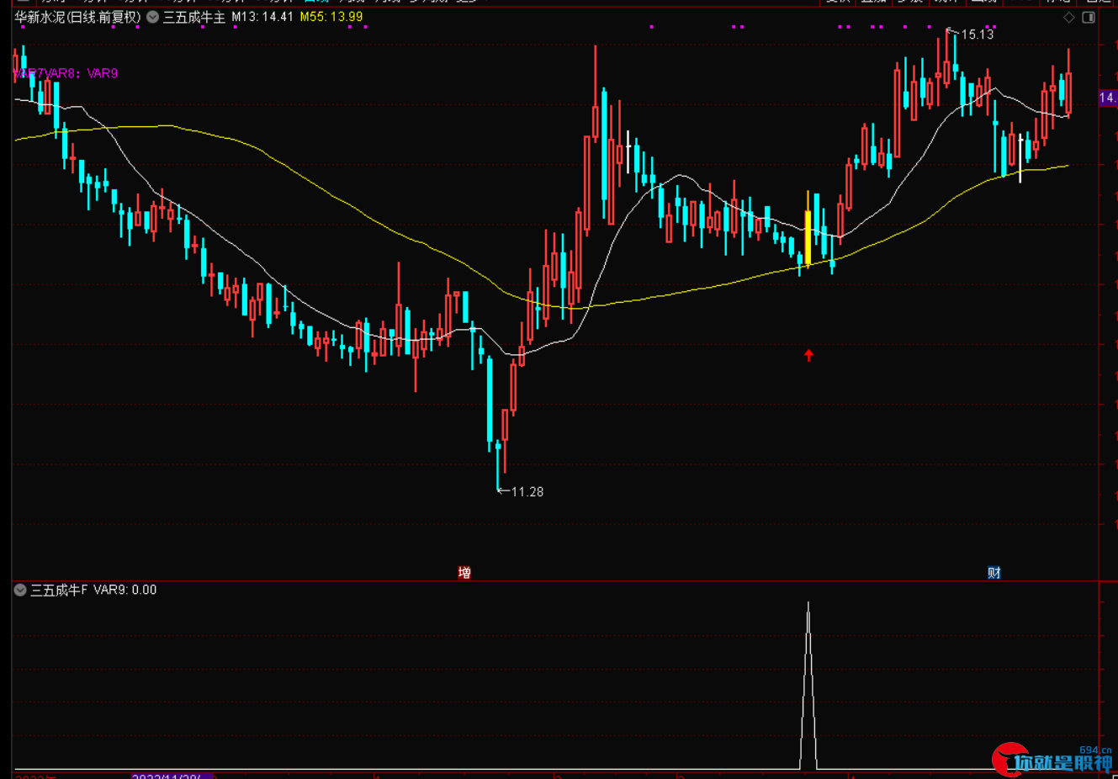Toggle the side panel layout icon
1118x779 pixels.
point(1089,18)
